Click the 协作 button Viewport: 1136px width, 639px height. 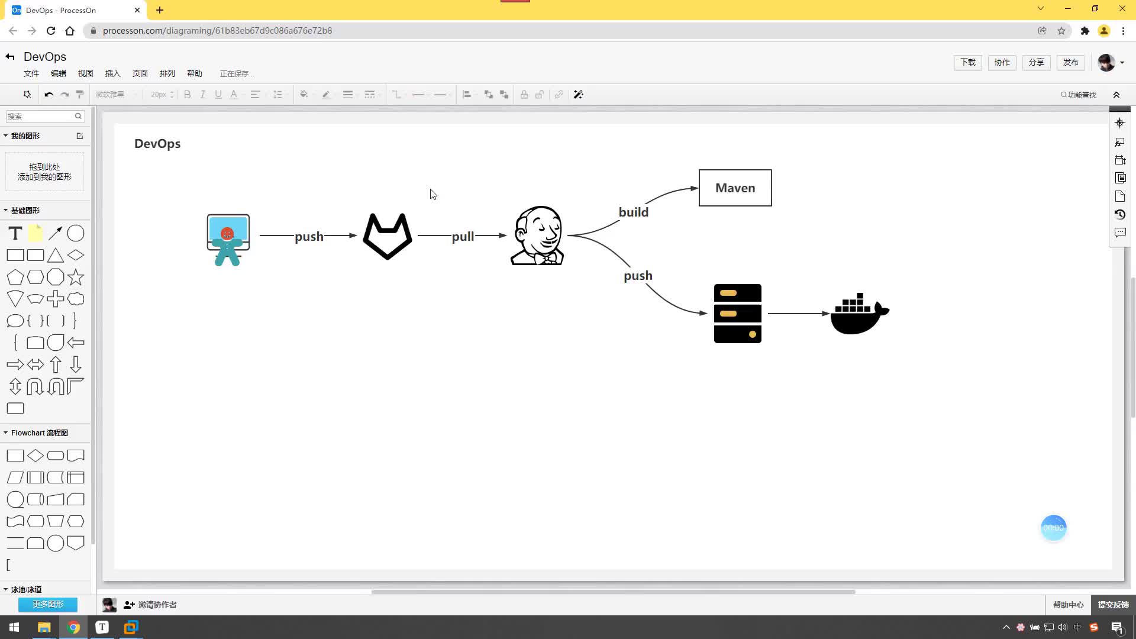1002,62
